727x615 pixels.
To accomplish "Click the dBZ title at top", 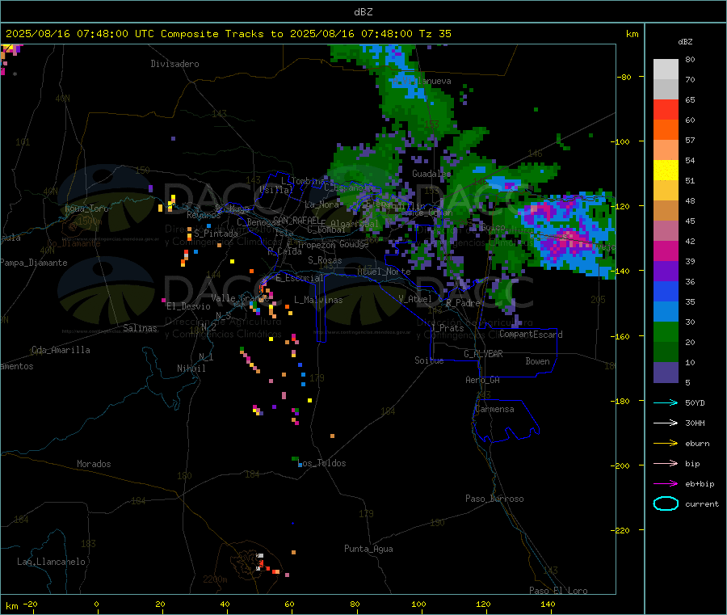I will (363, 12).
